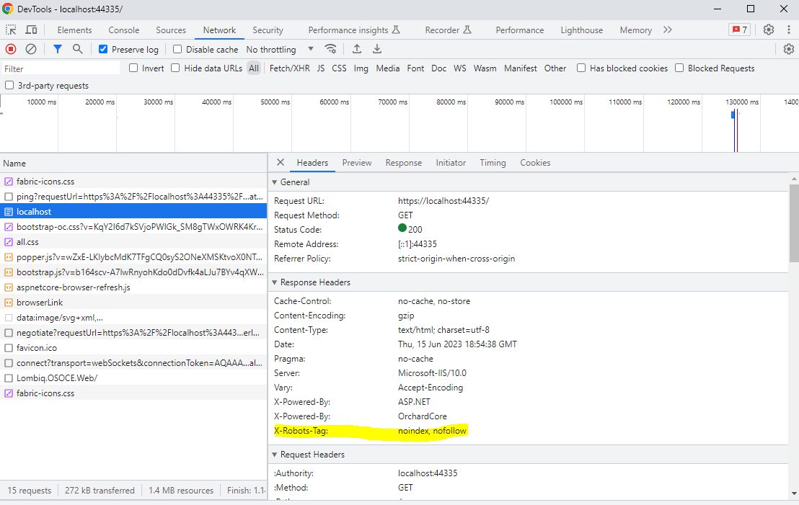
Task: Select the aspnetcore-browser-refresh.js request
Action: 133,287
